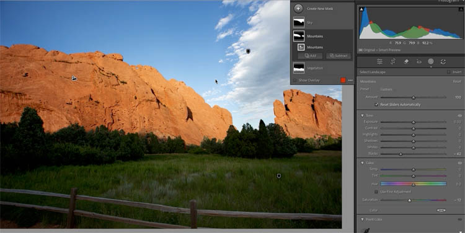This screenshot has width=465, height=233.
Task: Toggle the Invert checkbox
Action: point(448,72)
